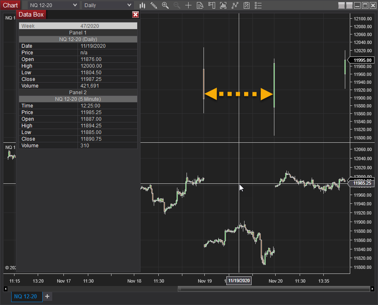Add a new chart tab with plus
Screen dimensions: 378x305
click(47, 296)
